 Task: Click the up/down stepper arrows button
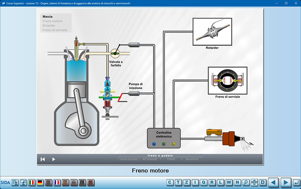(x=254, y=183)
